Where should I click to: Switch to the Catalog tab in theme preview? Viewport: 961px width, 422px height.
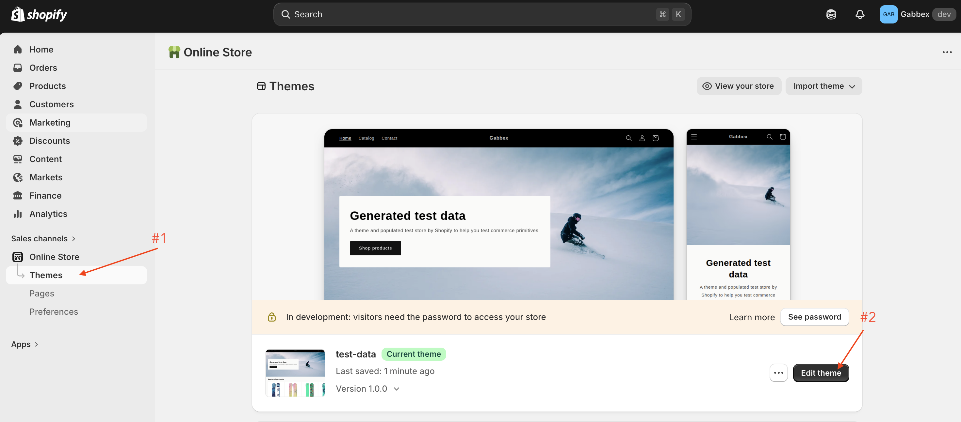(366, 138)
